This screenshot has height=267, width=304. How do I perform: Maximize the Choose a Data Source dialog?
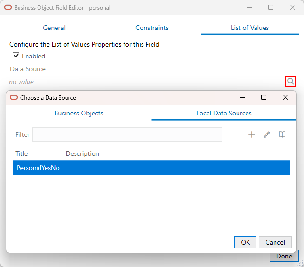pyautogui.click(x=264, y=97)
